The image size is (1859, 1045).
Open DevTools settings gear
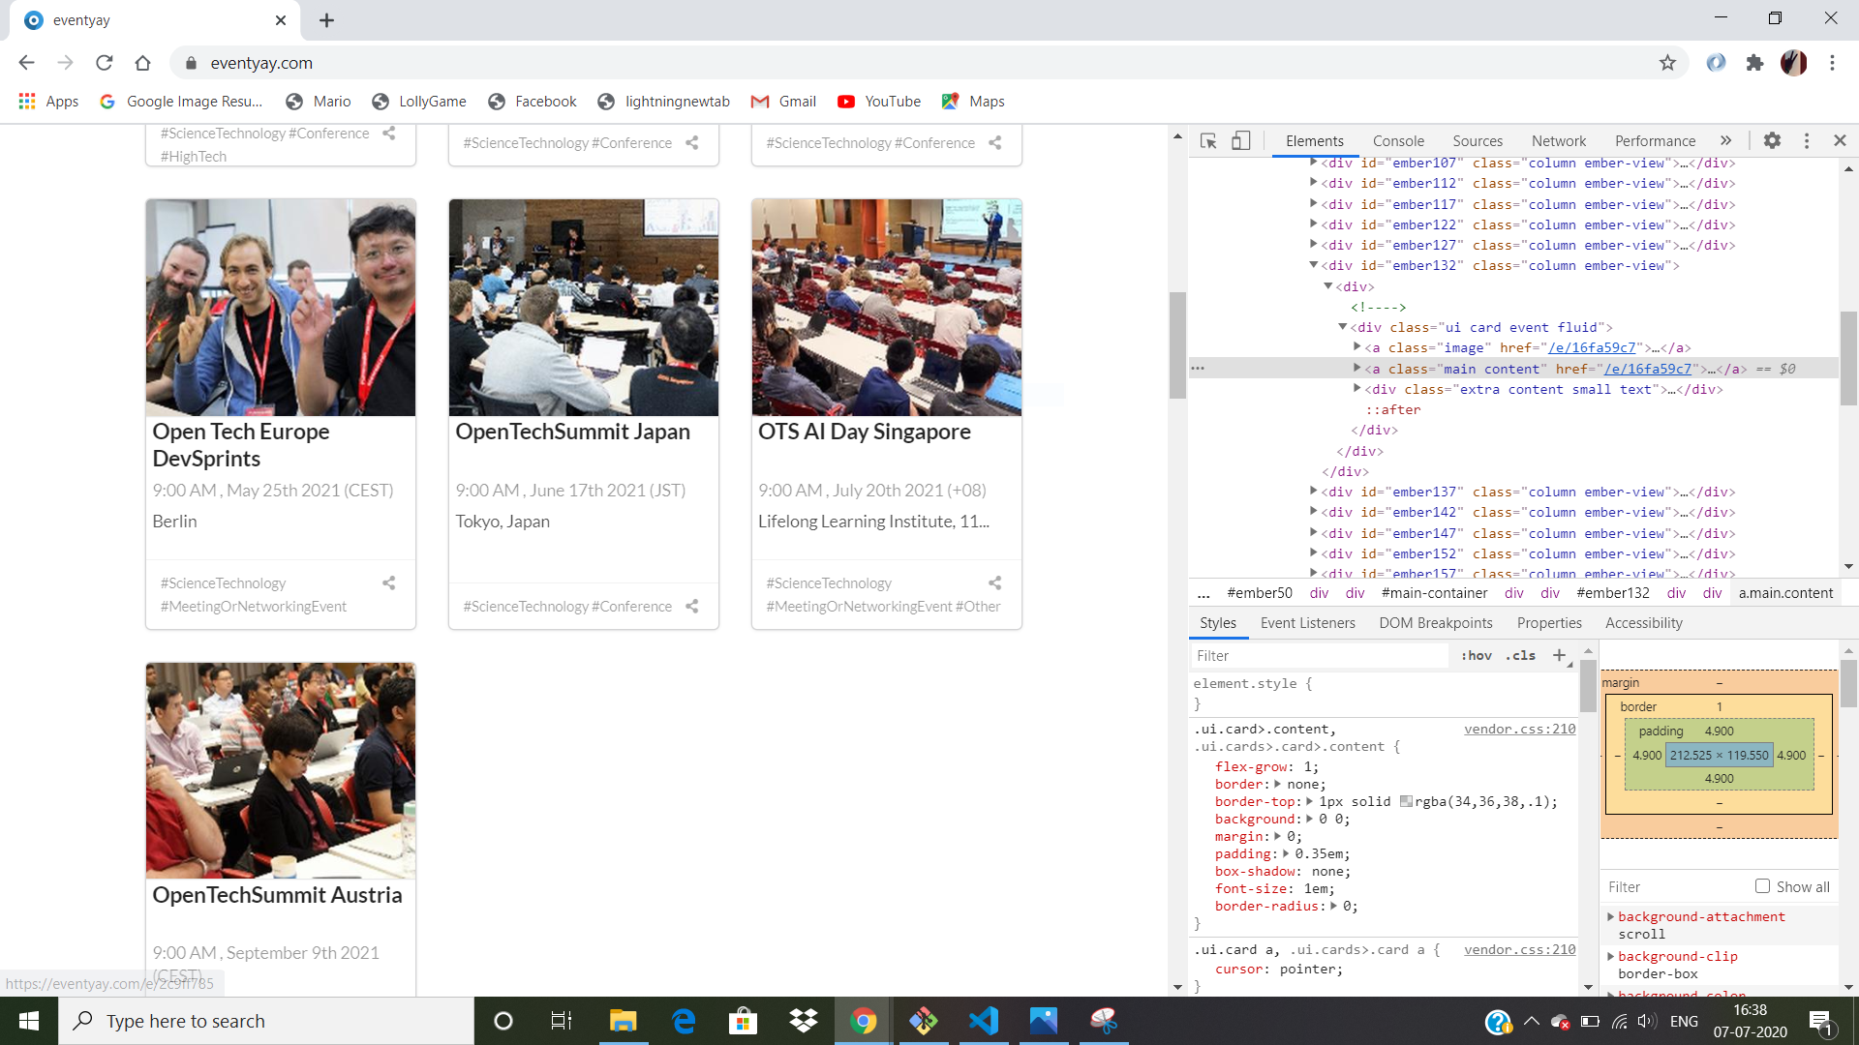pyautogui.click(x=1772, y=141)
